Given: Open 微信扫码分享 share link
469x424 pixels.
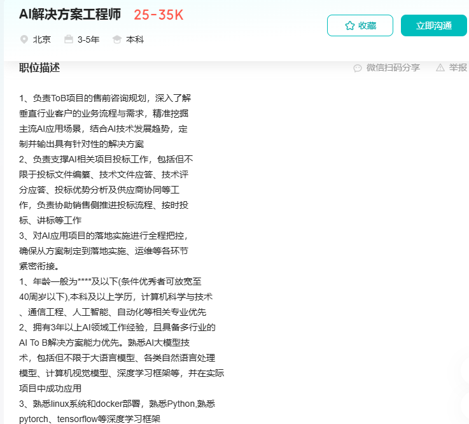Looking at the screenshot, I should point(387,68).
